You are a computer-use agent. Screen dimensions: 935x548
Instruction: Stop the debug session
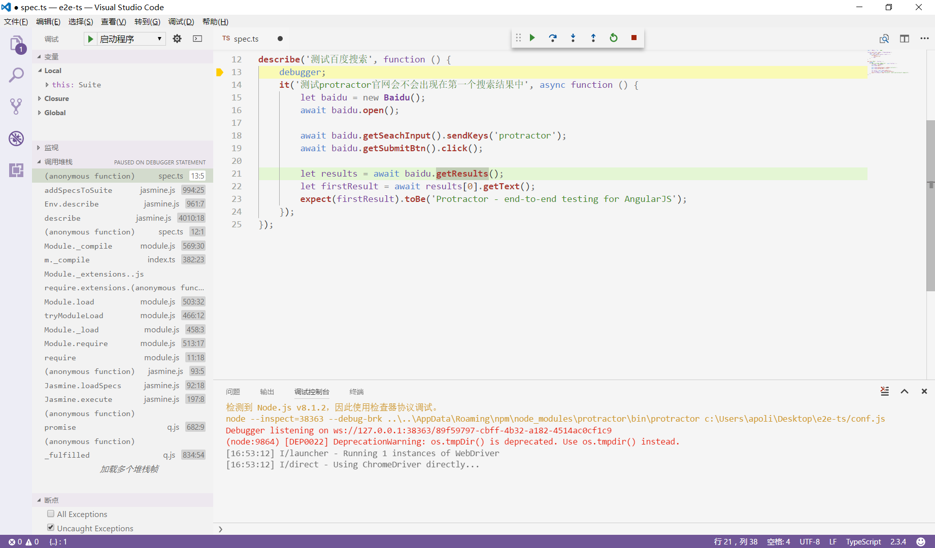634,38
